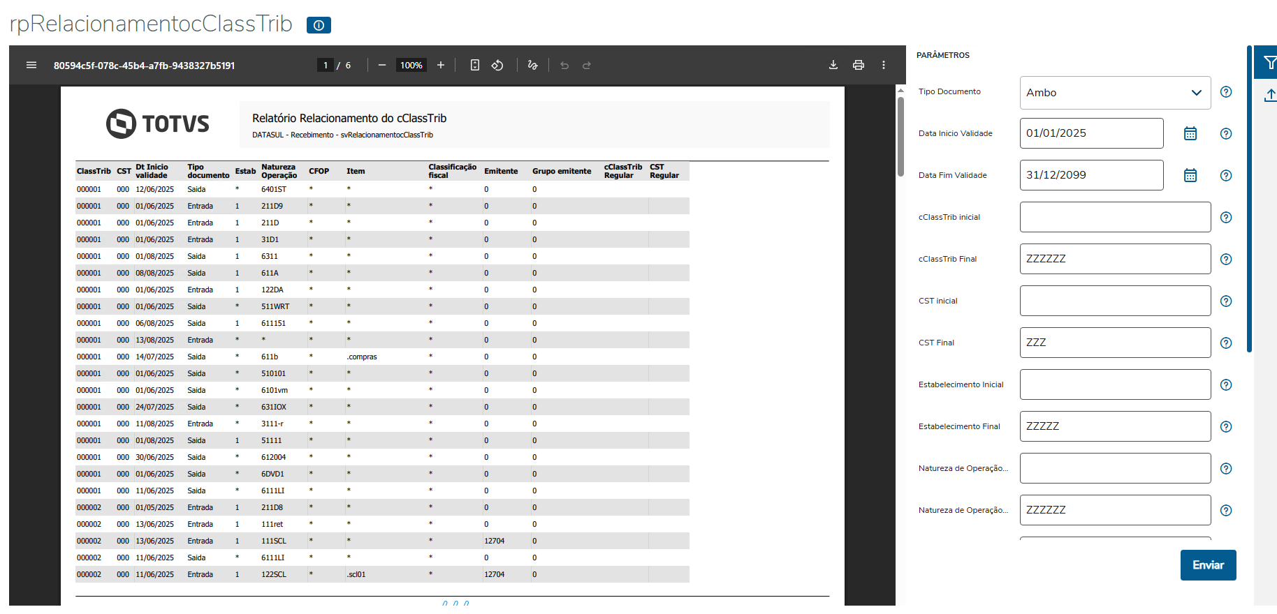Click the '24/07/2025' date cell
Image resolution: width=1277 pixels, height=614 pixels.
click(155, 407)
